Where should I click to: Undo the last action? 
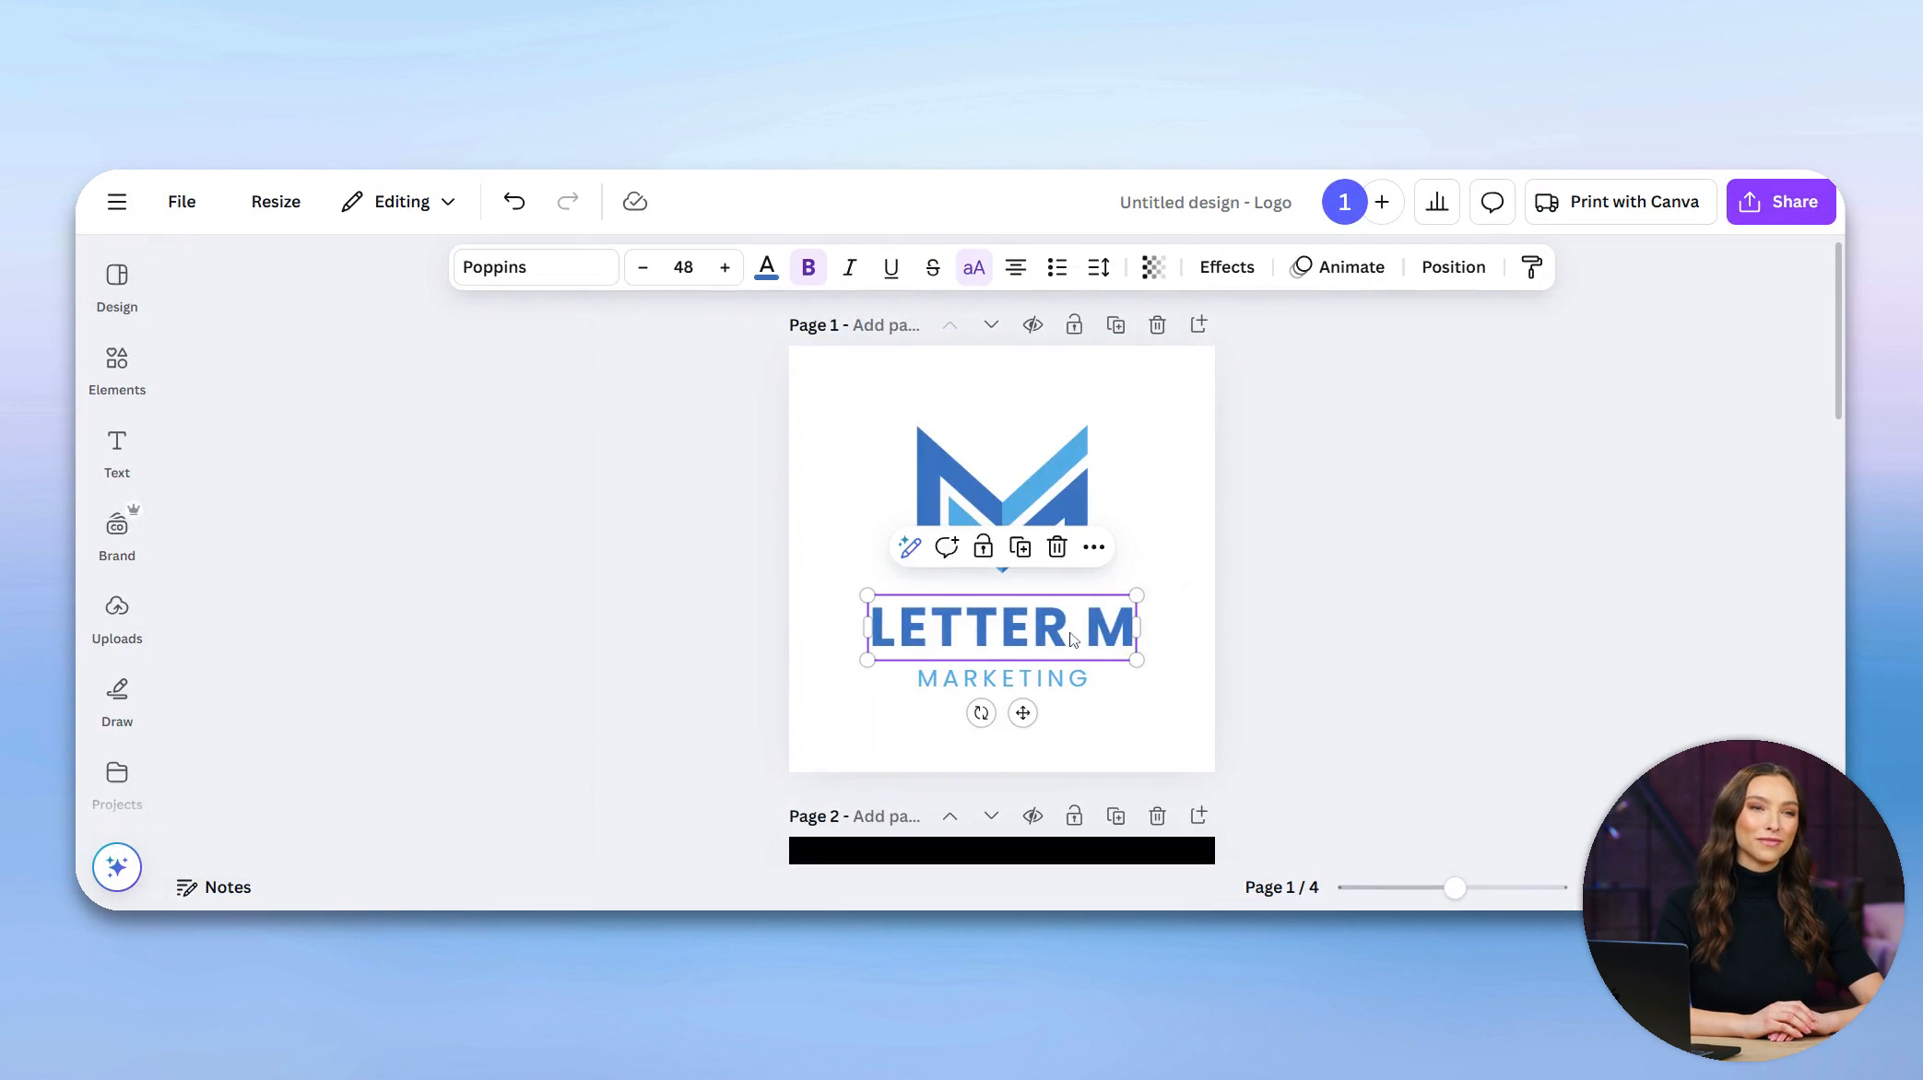513,201
